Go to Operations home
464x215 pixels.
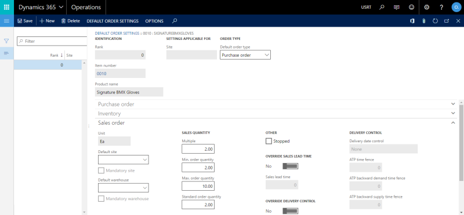[x=86, y=8]
